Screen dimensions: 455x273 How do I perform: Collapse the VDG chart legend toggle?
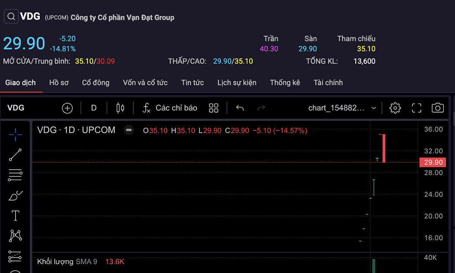coord(129,130)
